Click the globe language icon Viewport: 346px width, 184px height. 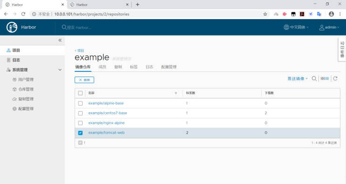(x=286, y=27)
